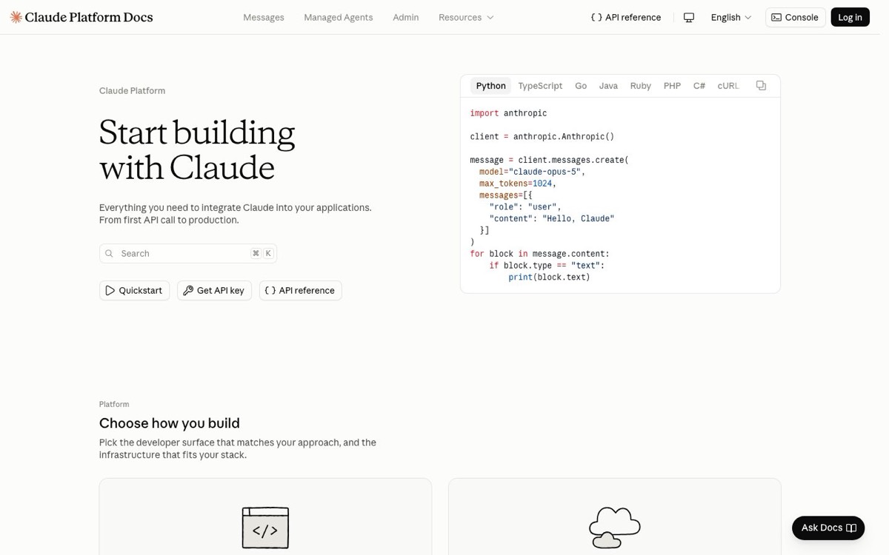The image size is (889, 555).
Task: Select the Python code tab
Action: click(490, 86)
